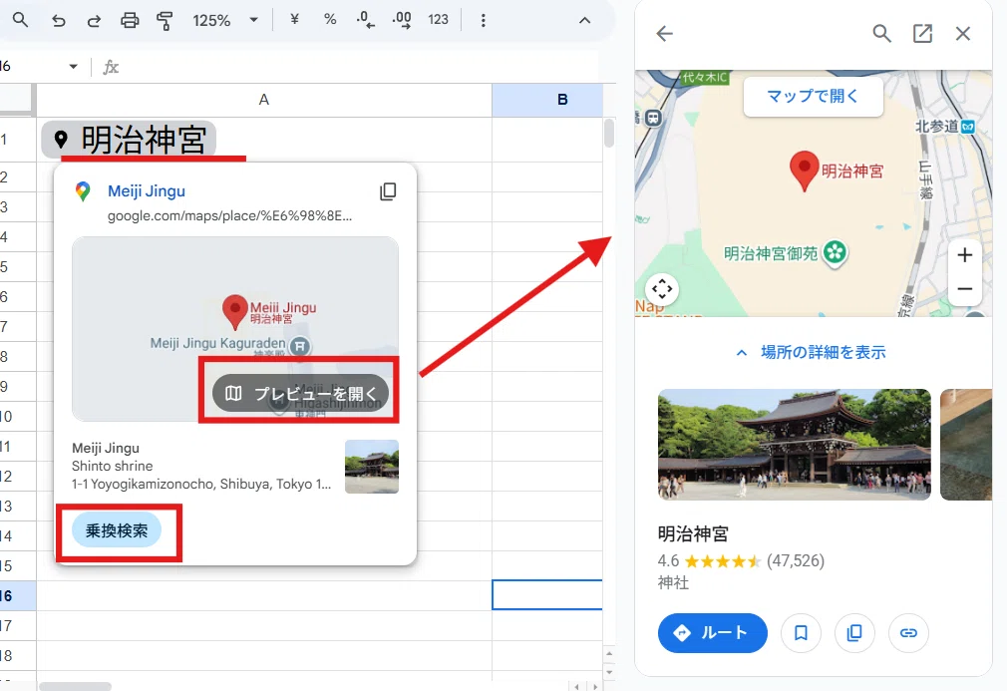Open the side panel in a new window
Viewport: 1007px width, 691px height.
coord(922,33)
